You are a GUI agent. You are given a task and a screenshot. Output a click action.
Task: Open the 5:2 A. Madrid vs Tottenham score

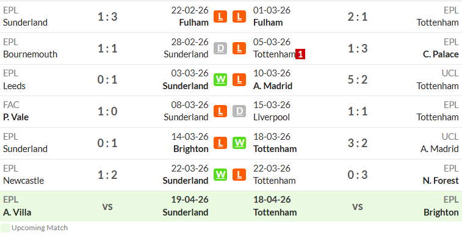[x=358, y=79]
